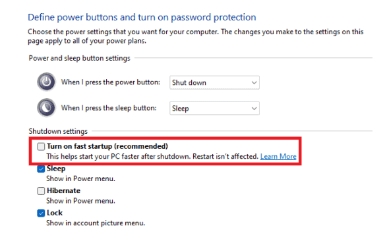Uncheck the Lock checkbox
The width and height of the screenshot is (385, 247).
[41, 213]
